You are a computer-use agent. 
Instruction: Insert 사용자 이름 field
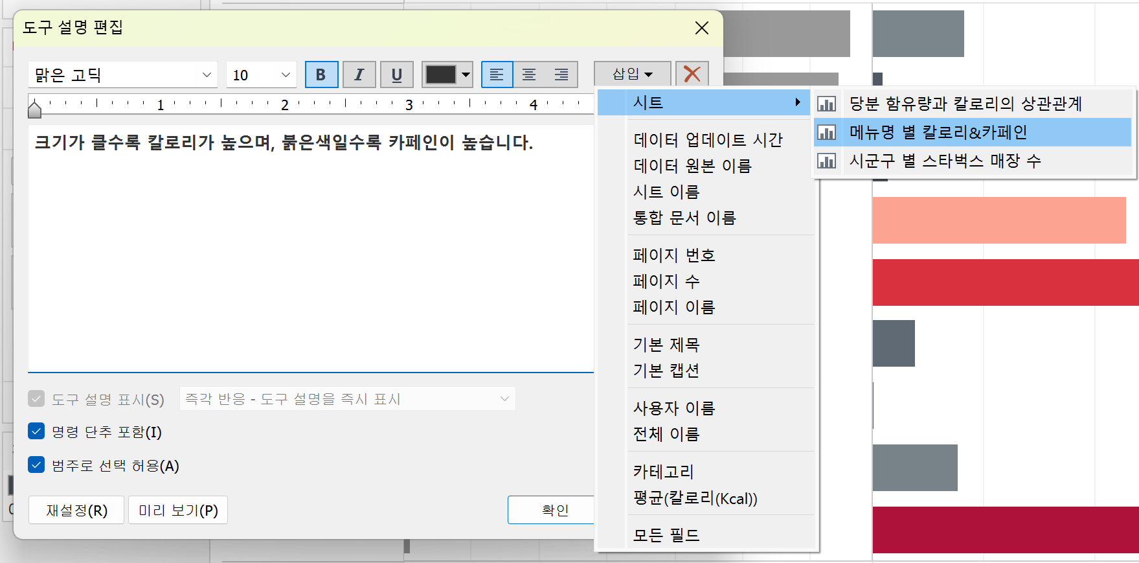(x=674, y=408)
